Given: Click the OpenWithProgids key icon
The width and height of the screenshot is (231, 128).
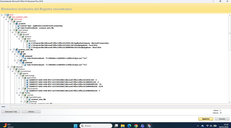Looking at the screenshot, I should tap(27, 97).
